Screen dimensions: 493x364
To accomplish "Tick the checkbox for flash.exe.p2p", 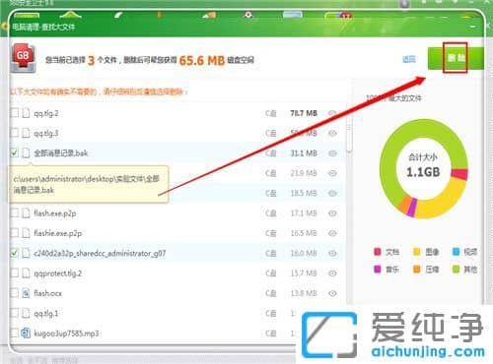I will [14, 213].
